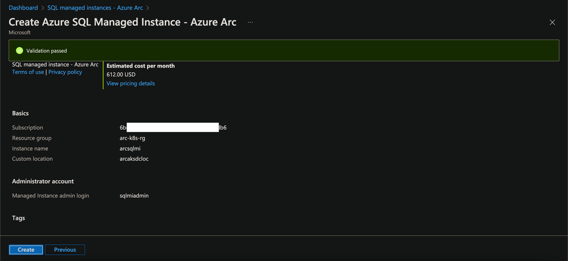Image resolution: width=568 pixels, height=261 pixels.
Task: Click the Managed Instance admin login label
Action: 51,196
